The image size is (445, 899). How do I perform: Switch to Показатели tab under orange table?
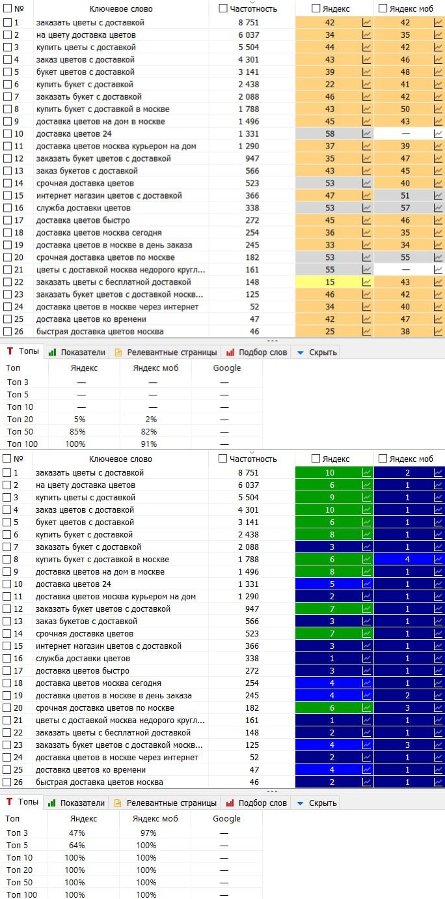[x=77, y=352]
